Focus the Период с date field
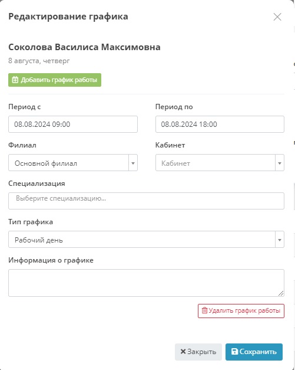Image resolution: width=295 pixels, height=370 pixels. pos(73,124)
